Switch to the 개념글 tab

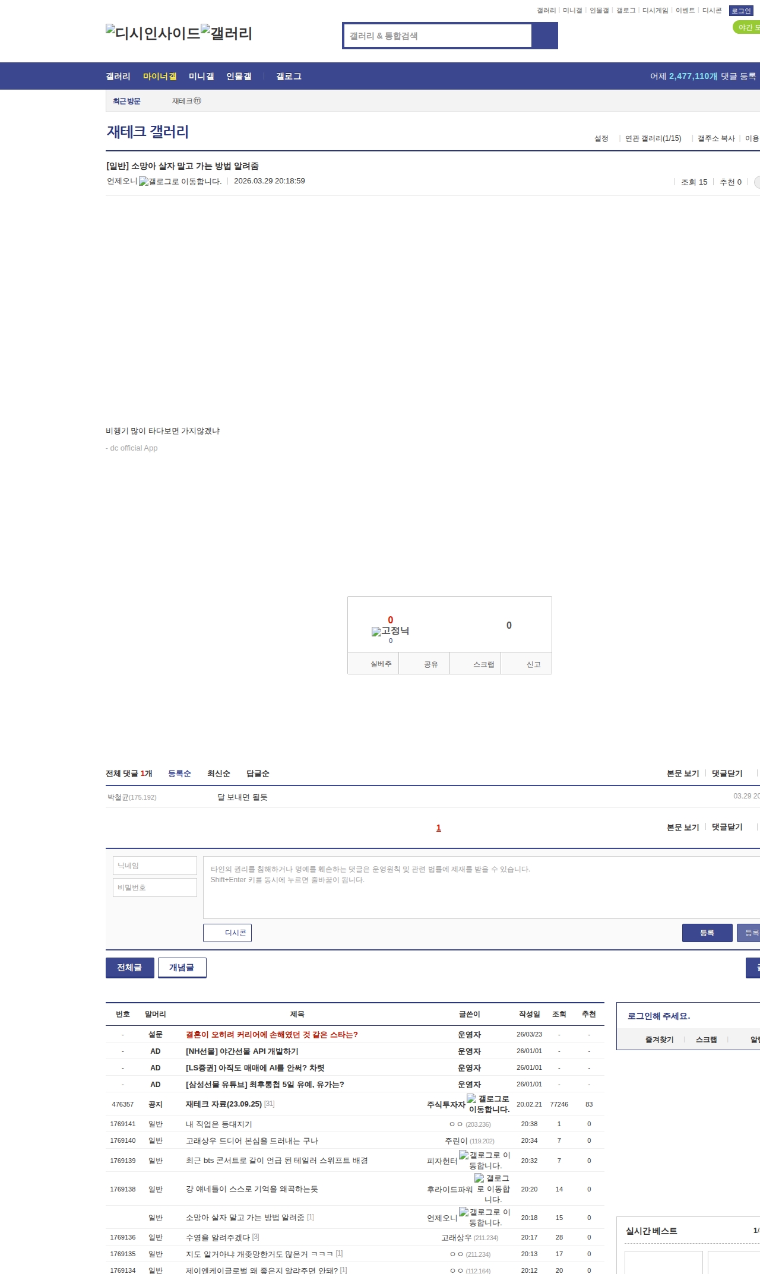coord(182,968)
